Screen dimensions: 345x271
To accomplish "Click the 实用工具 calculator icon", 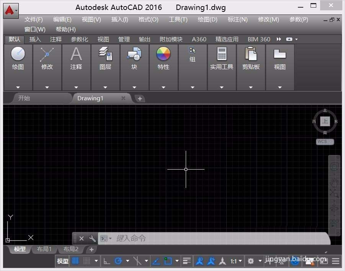I will (221, 54).
